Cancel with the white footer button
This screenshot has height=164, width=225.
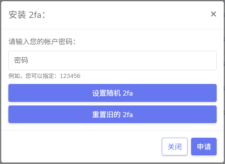point(174,146)
